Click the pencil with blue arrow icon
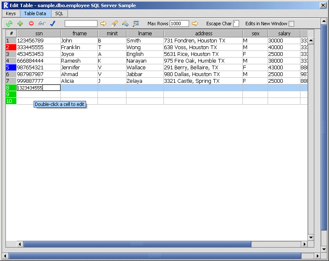Image resolution: width=329 pixels, height=261 pixels. click(125, 24)
